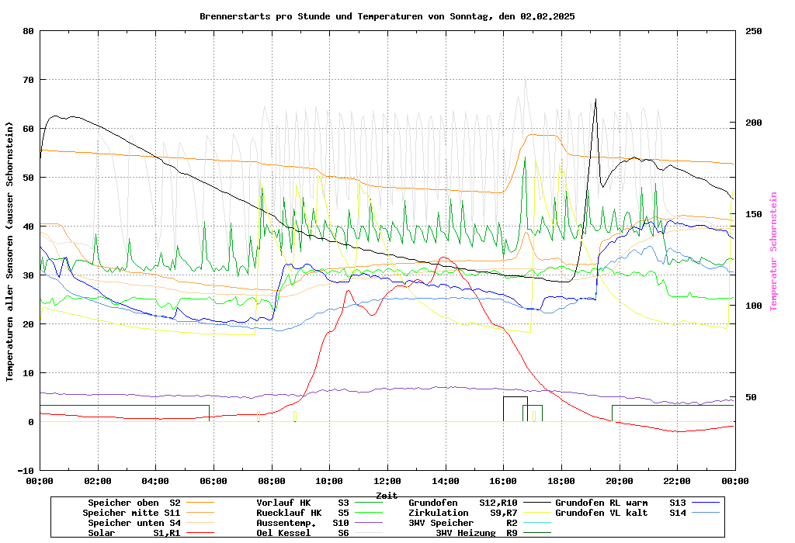Click the 250 value on right axis
This screenshot has height=543, width=795.
pyautogui.click(x=754, y=31)
